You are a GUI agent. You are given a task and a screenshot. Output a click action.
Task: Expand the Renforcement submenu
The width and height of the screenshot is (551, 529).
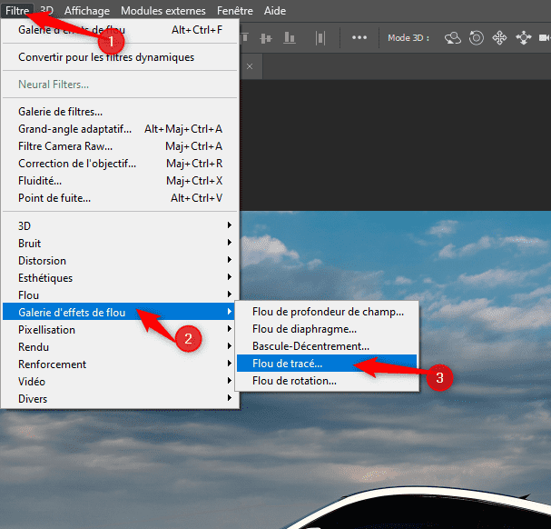(x=120, y=364)
